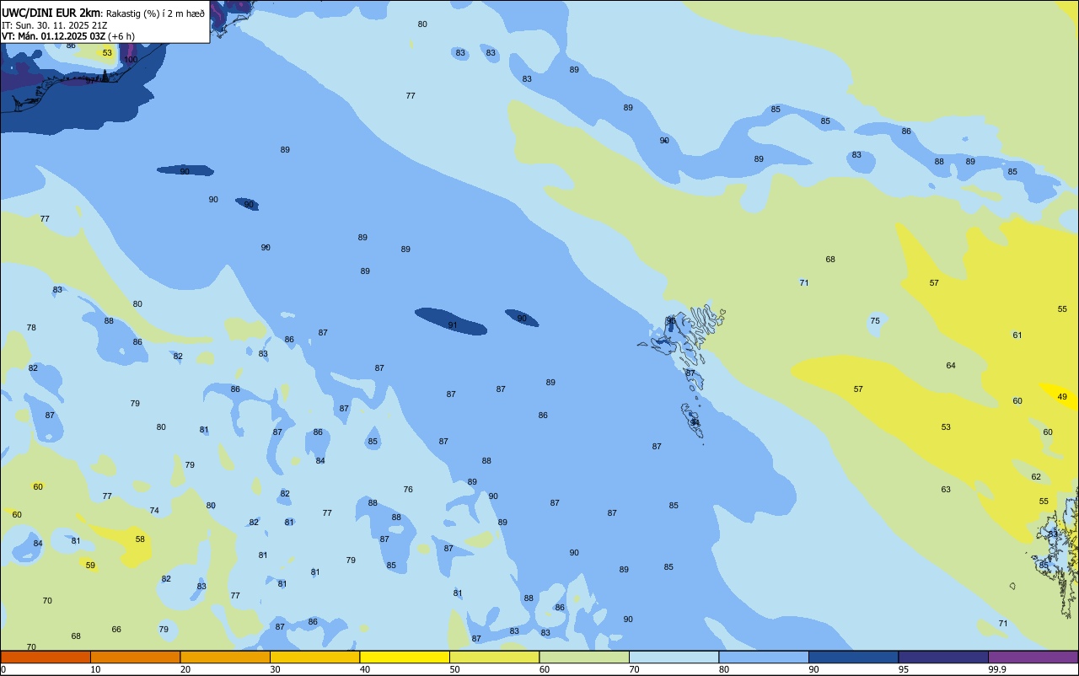
Task: Click the dark blue 90–95 legend swatch
Action: (x=853, y=657)
